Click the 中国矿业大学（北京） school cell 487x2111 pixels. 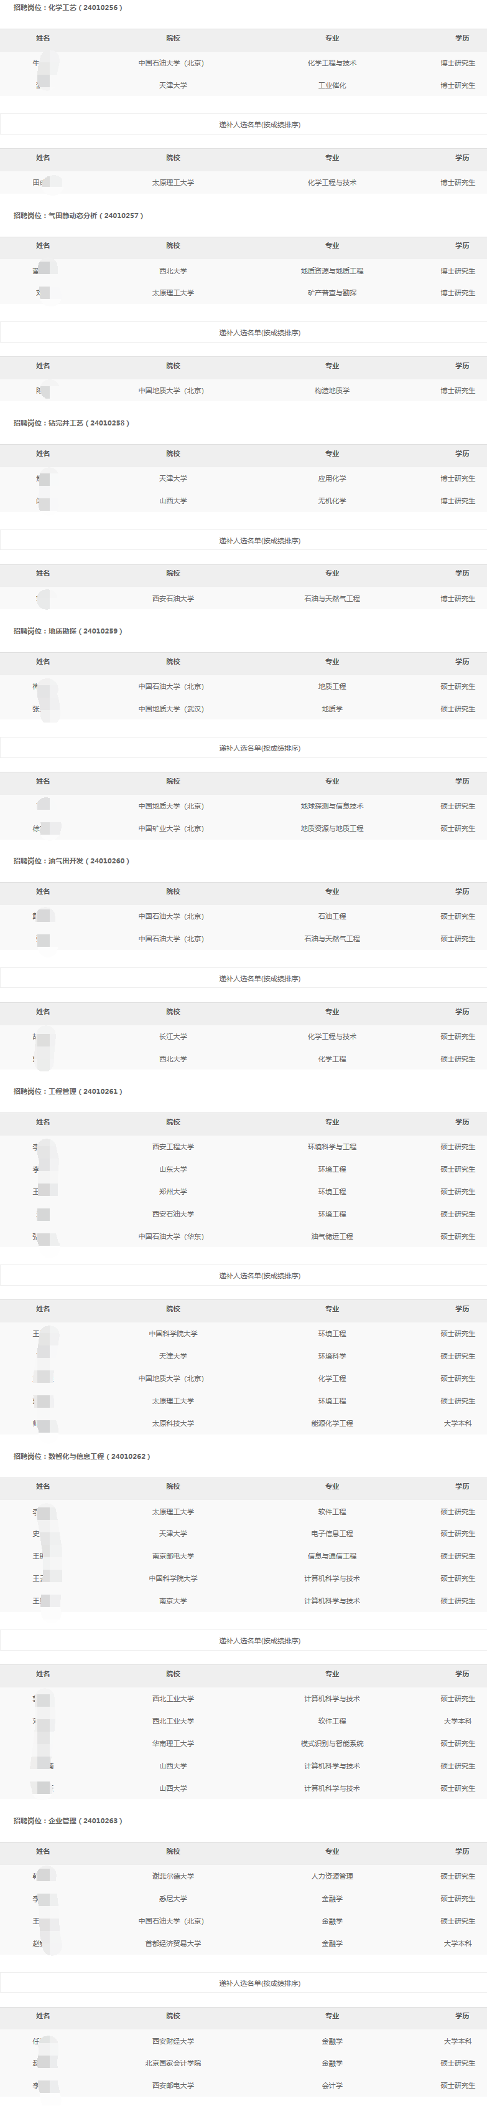tap(173, 828)
